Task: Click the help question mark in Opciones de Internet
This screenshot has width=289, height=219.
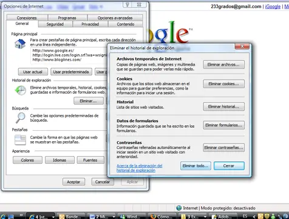Action: point(127,5)
